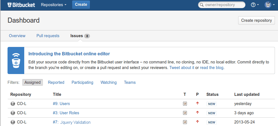Click the NEW status badge for #9 Users
Viewport: 278px width, 126px height.
(x=211, y=104)
